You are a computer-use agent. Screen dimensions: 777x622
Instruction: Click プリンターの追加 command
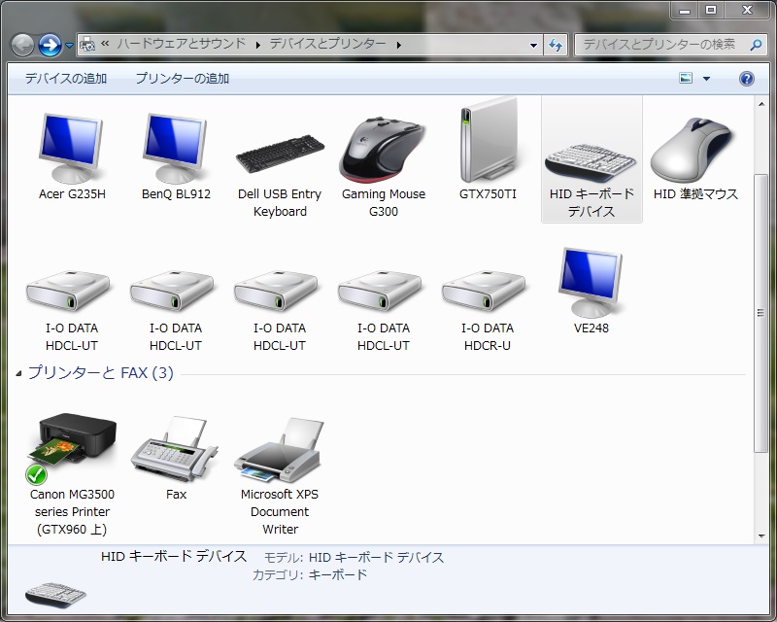(x=182, y=79)
